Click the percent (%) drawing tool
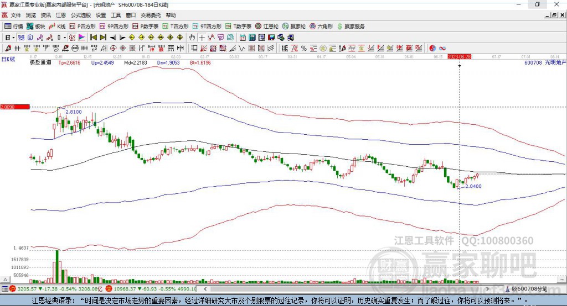The image size is (567, 306). coord(304,49)
